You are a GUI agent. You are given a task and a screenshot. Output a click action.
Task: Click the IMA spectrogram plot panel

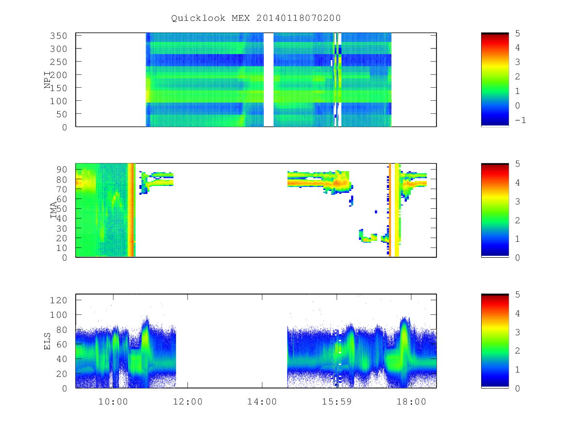256,210
